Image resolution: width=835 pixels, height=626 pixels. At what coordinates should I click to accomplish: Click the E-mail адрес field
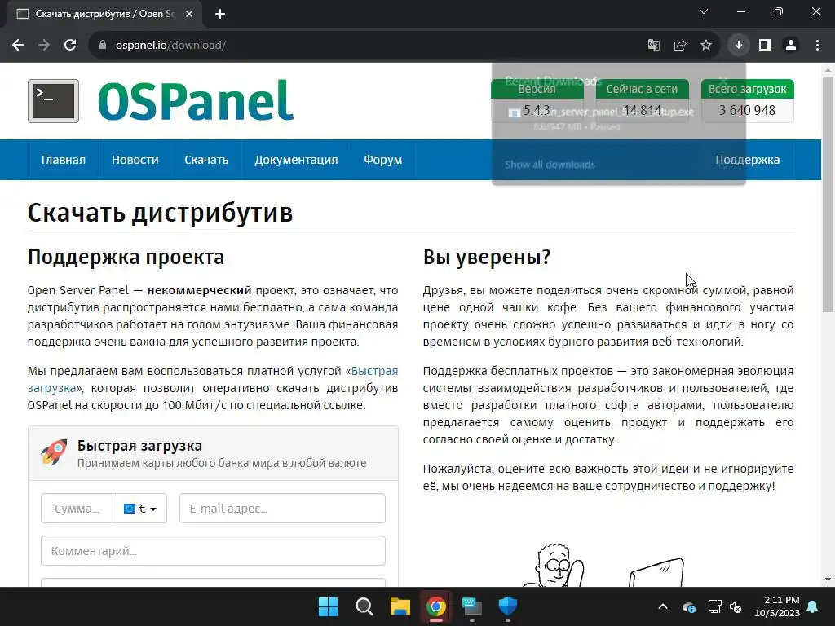[282, 509]
